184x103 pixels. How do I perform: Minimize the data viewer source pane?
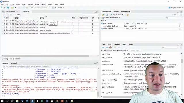[x=95, y=12]
